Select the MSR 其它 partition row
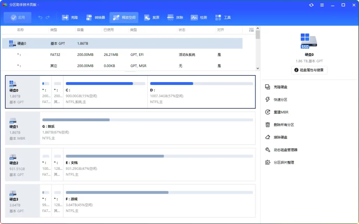 click(x=122, y=66)
